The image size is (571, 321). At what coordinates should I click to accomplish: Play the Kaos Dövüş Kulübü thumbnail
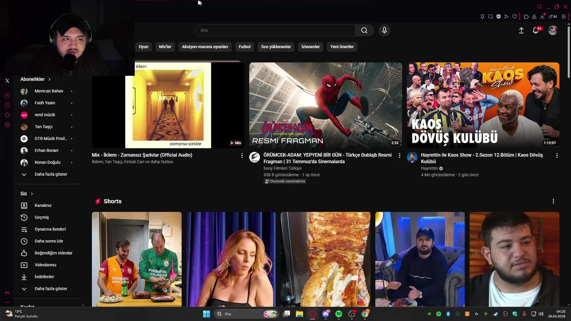point(483,105)
